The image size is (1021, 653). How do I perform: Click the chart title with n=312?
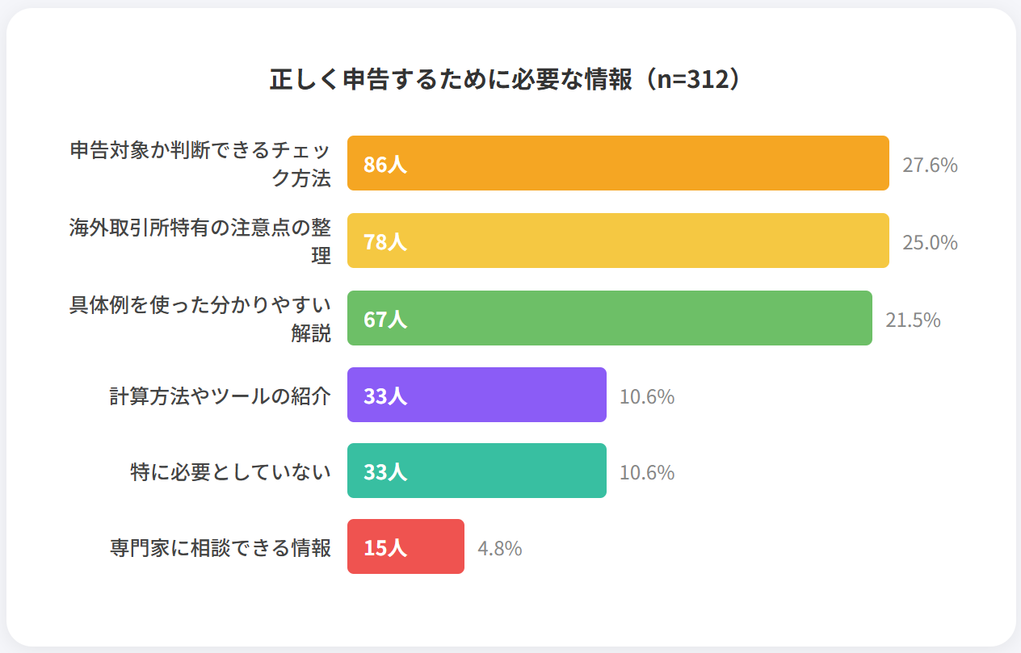coord(505,81)
